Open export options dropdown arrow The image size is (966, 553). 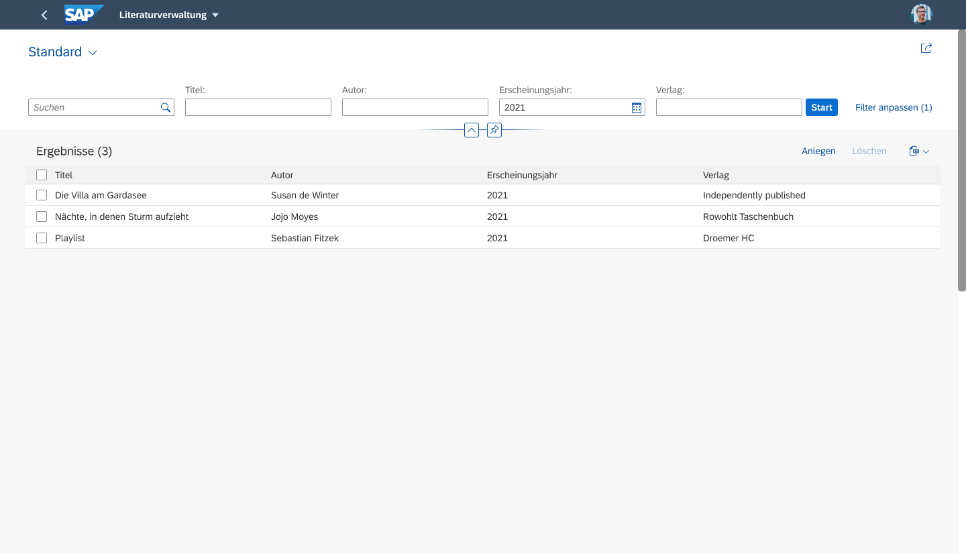pyautogui.click(x=926, y=151)
